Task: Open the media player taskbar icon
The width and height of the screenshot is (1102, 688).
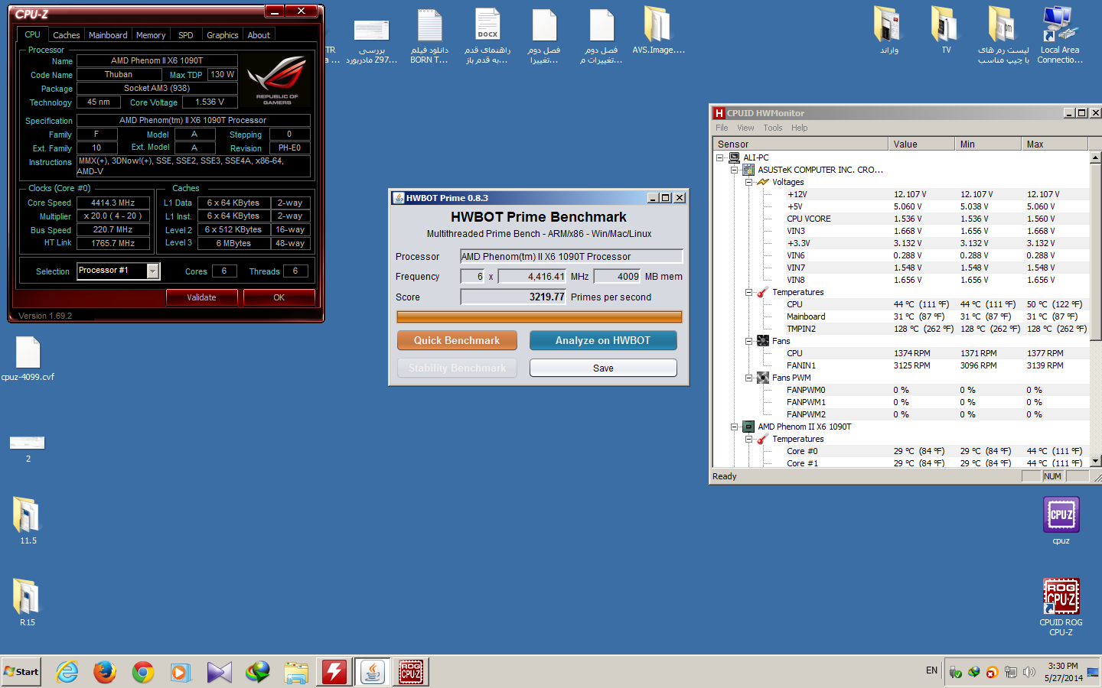Action: pos(180,672)
